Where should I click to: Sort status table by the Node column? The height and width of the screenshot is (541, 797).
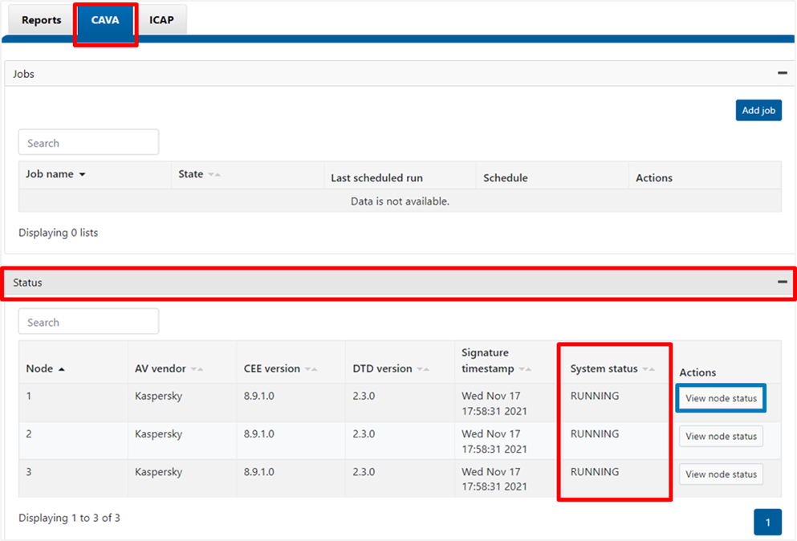(x=45, y=368)
